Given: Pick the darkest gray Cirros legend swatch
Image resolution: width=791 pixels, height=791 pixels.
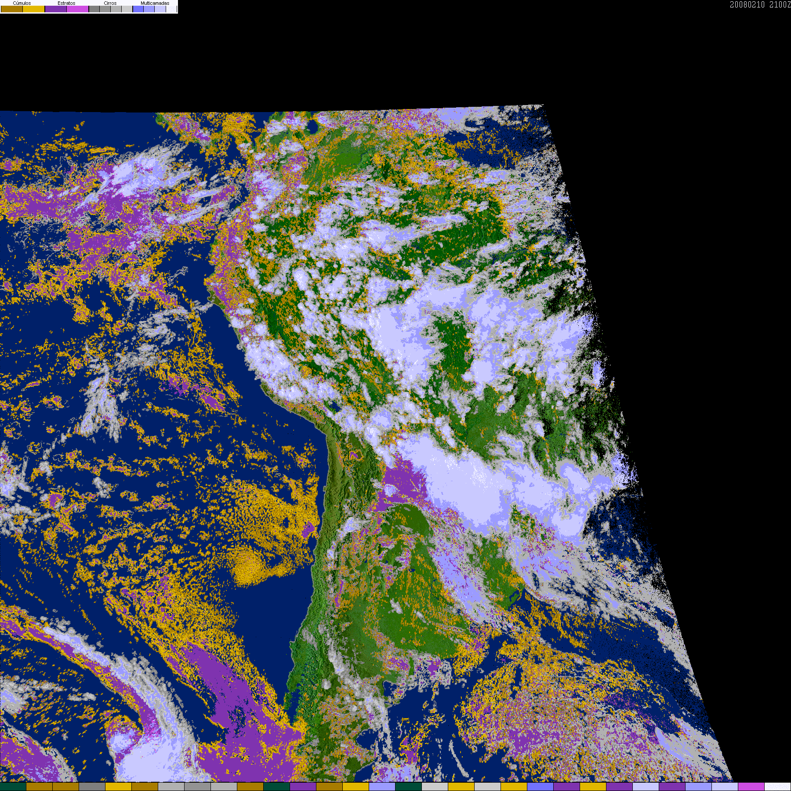Looking at the screenshot, I should click(x=94, y=9).
